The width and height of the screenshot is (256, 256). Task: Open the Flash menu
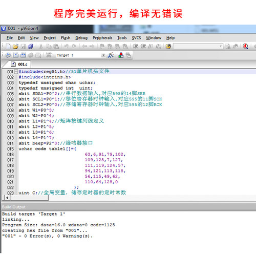click(66, 38)
